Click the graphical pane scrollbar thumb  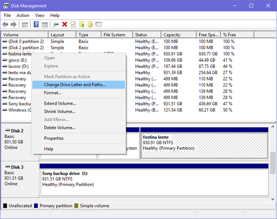(273, 163)
